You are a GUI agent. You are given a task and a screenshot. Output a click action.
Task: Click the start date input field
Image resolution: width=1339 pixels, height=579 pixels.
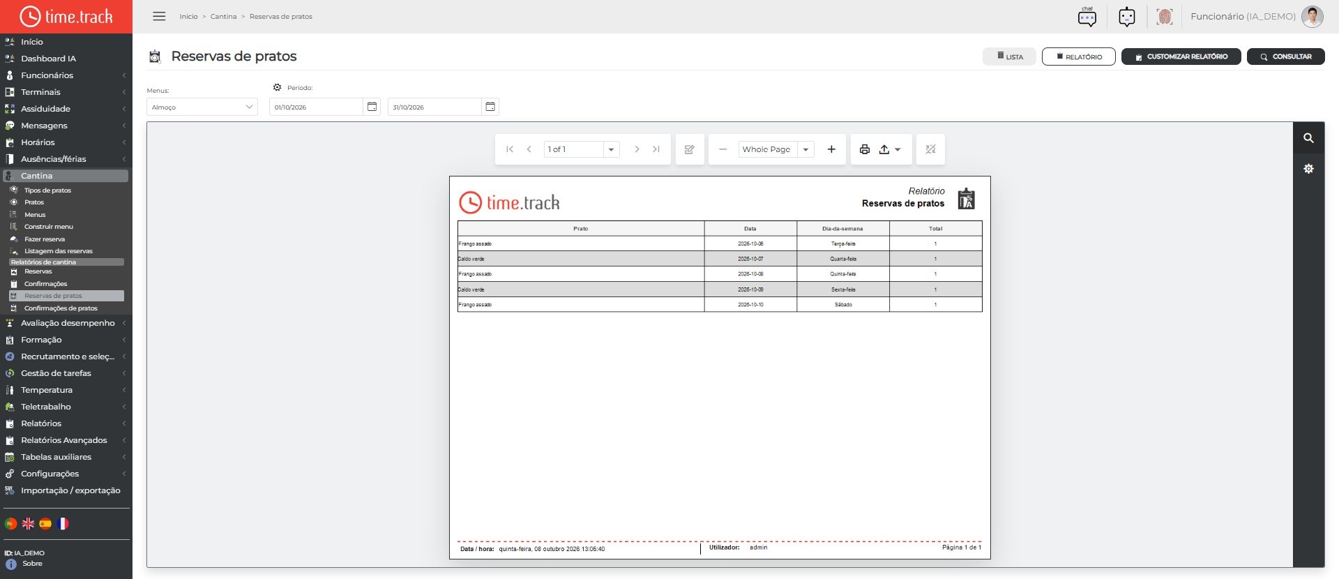[x=316, y=107]
